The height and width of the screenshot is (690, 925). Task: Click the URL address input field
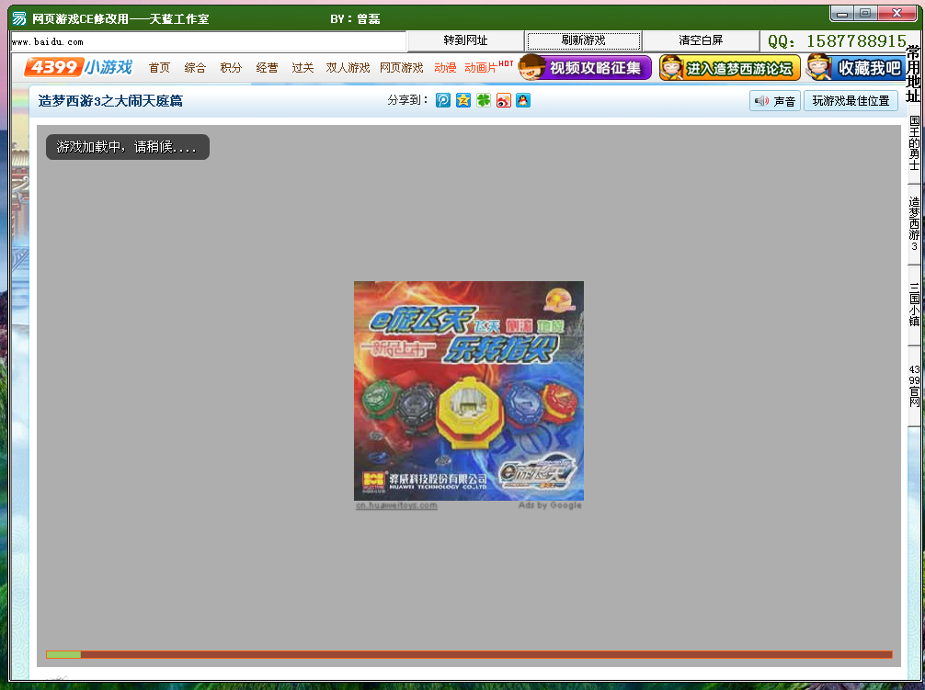pos(207,41)
